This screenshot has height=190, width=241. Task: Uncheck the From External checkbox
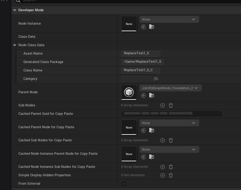click(x=124, y=184)
